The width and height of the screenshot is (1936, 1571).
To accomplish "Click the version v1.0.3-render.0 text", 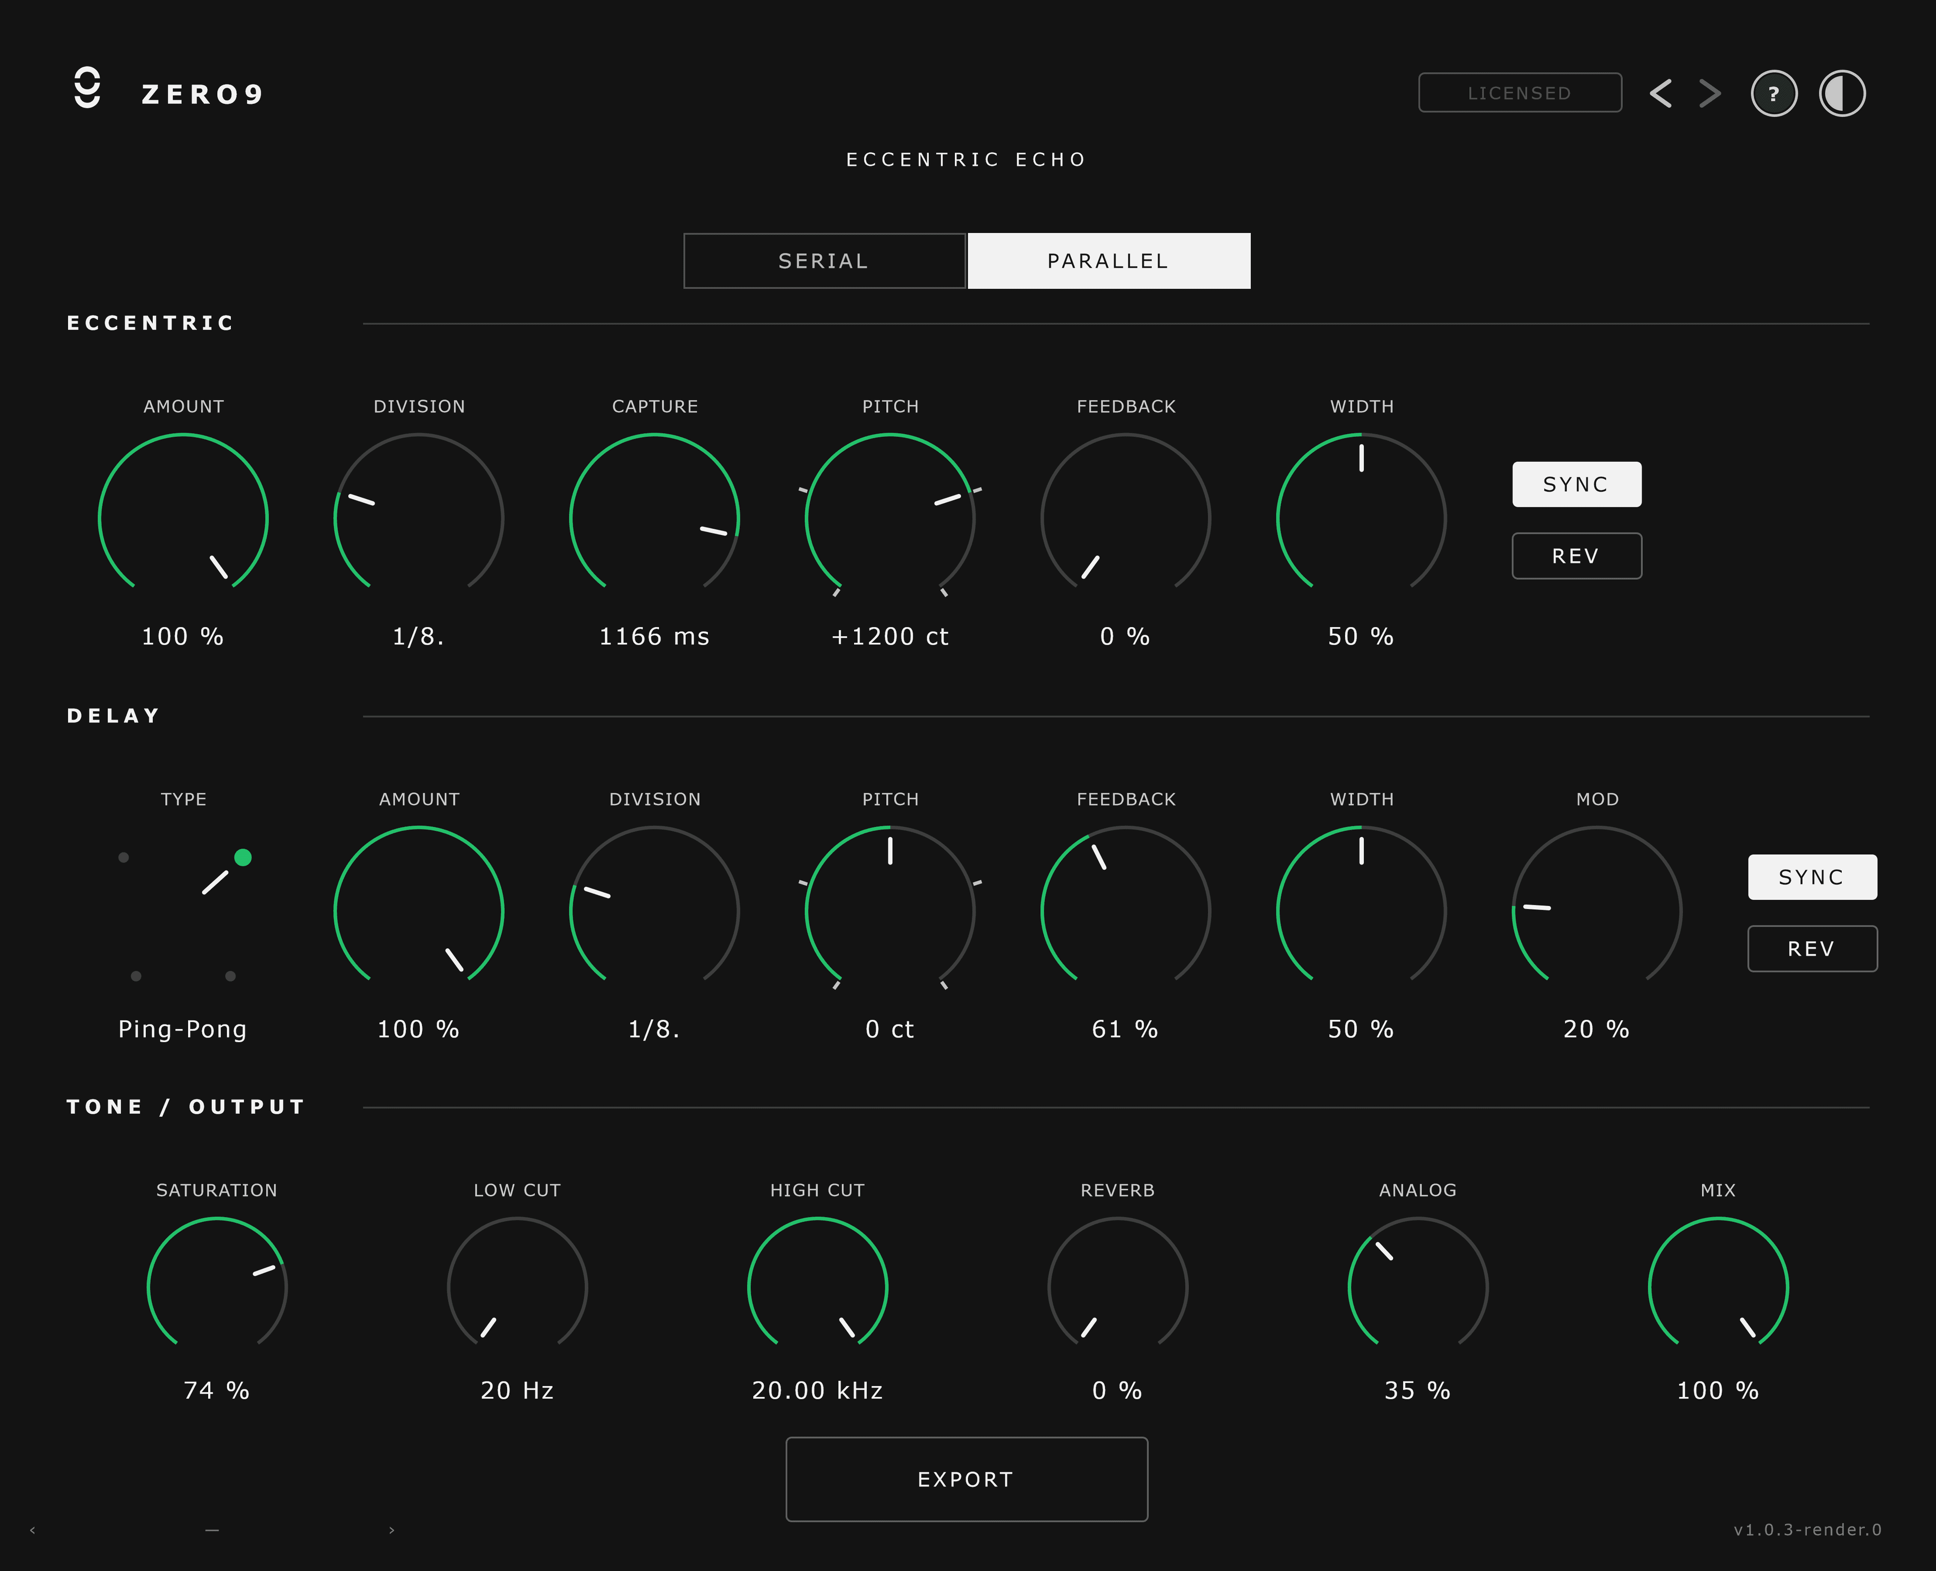I will click(x=1807, y=1530).
